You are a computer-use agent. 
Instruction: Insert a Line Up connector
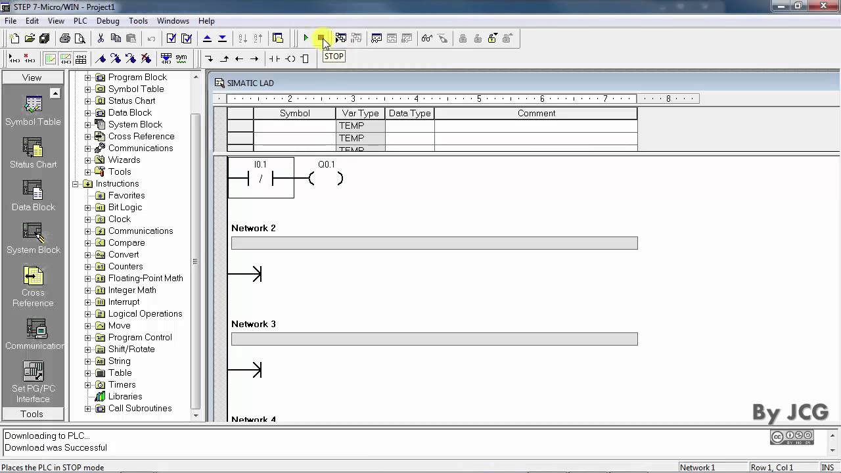point(224,58)
